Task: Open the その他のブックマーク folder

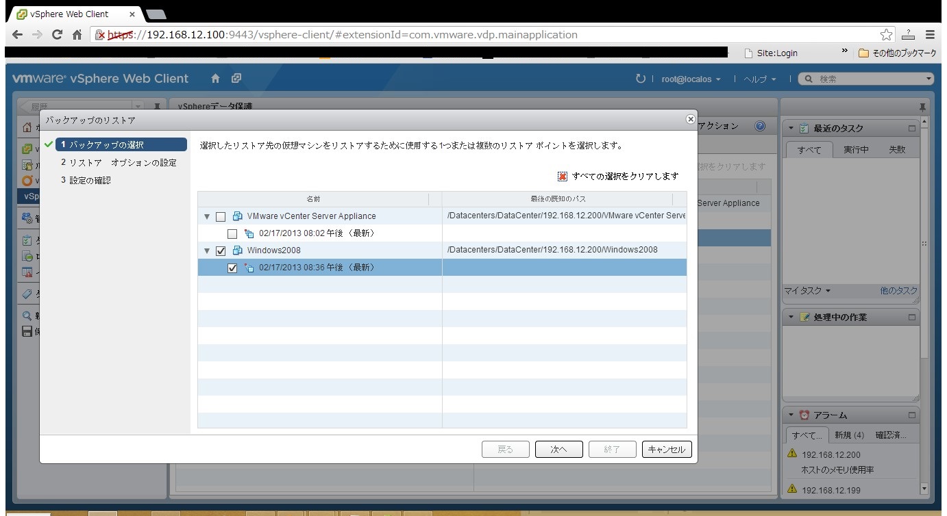Action: pos(897,53)
